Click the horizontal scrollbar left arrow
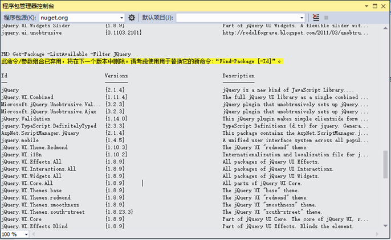391x240 pixels. [34, 234]
